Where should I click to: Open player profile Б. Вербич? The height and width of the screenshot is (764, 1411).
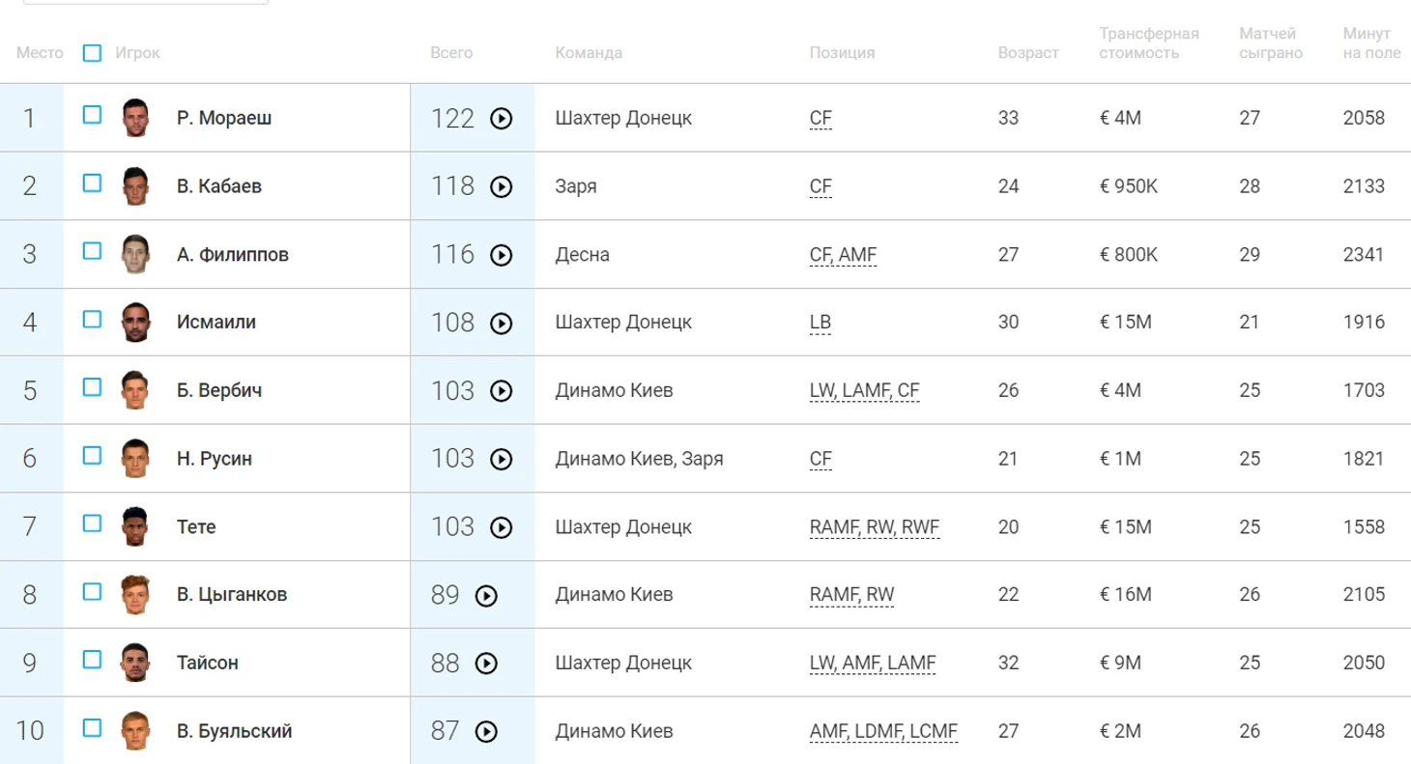219,391
